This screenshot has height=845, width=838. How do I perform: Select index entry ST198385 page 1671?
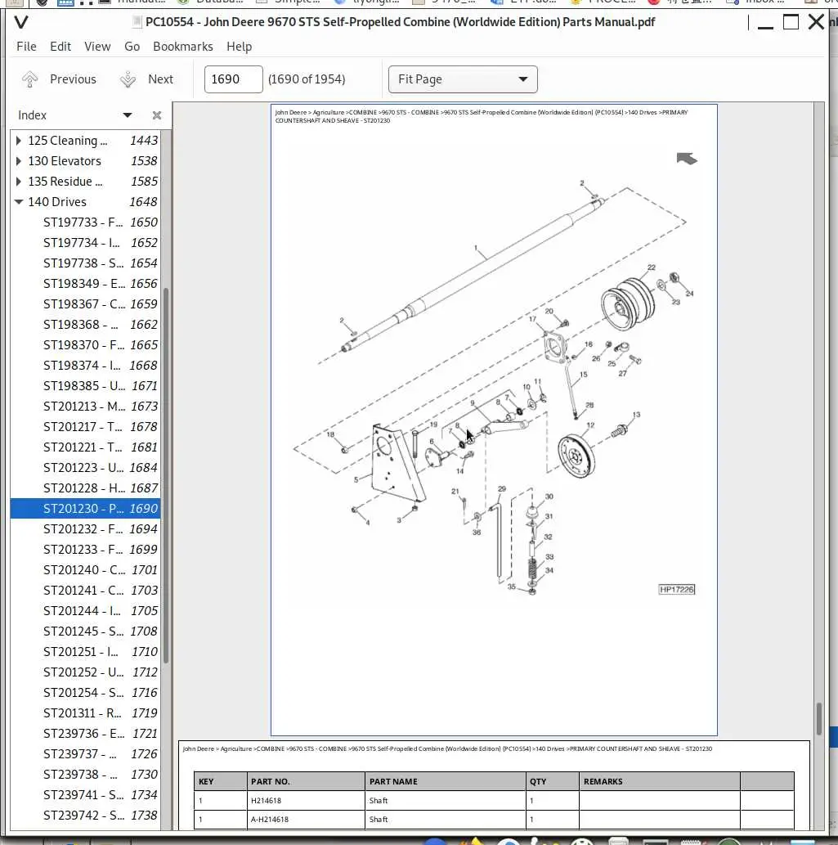(85, 386)
